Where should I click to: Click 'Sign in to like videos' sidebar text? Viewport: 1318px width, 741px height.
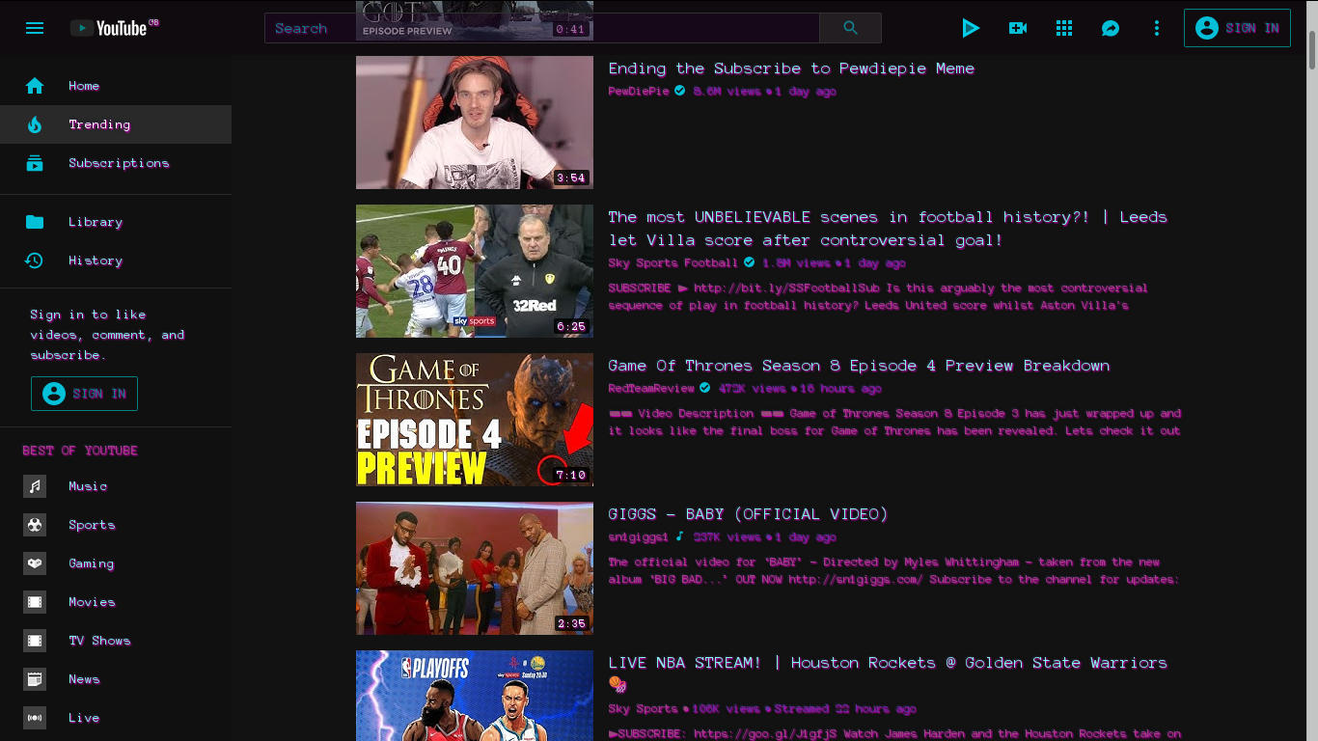(107, 335)
